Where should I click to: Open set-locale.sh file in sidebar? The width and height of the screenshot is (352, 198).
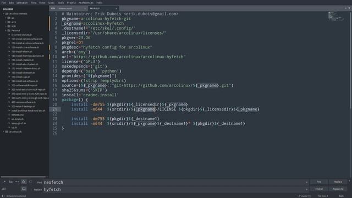(x=17, y=119)
